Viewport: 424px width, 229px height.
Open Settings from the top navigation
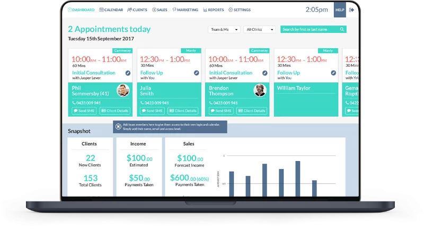(240, 10)
